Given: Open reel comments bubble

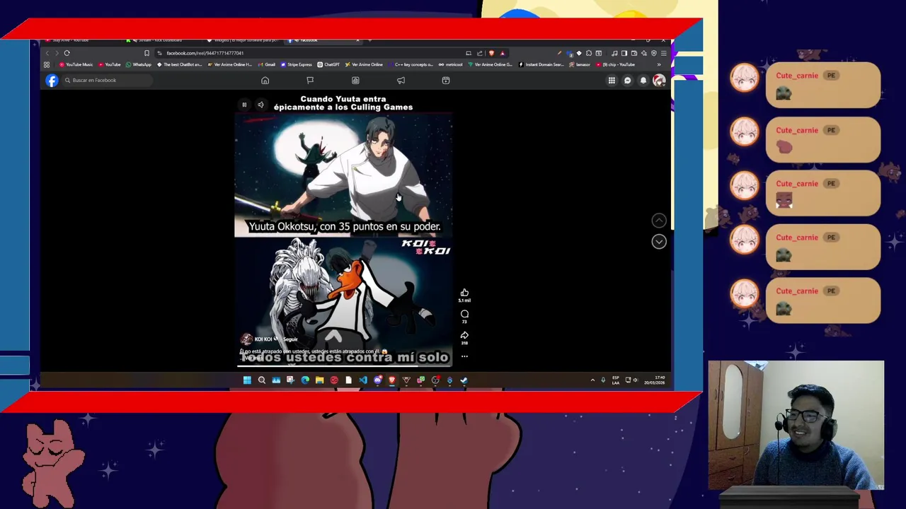Looking at the screenshot, I should click(x=464, y=314).
